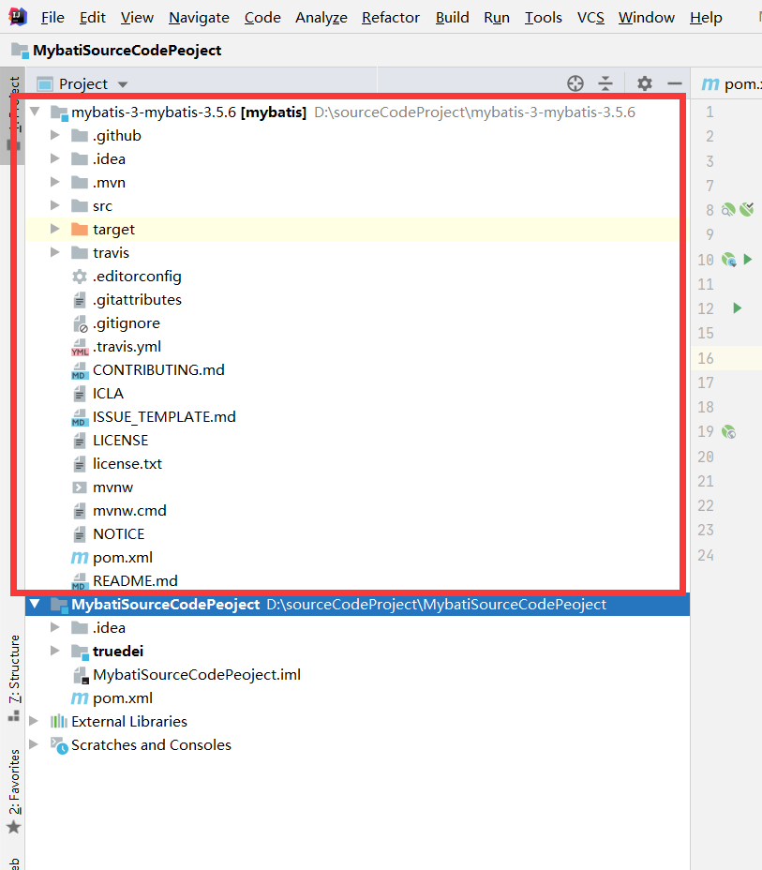Screen dimensions: 762x870
Task: Click the second gutter icon on line 8
Action: click(746, 209)
